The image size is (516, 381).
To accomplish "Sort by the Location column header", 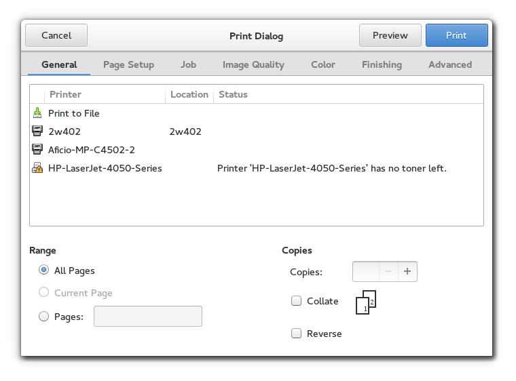I will [189, 94].
